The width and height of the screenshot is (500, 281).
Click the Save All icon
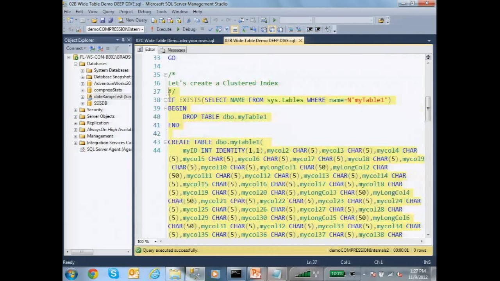click(111, 20)
